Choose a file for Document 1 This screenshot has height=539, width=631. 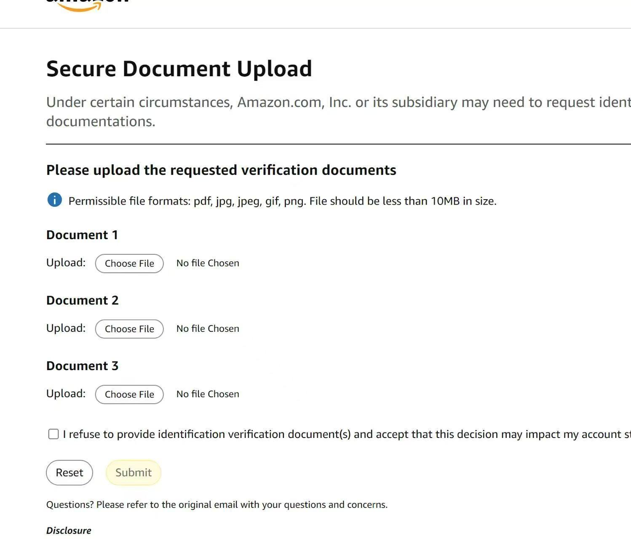click(129, 264)
